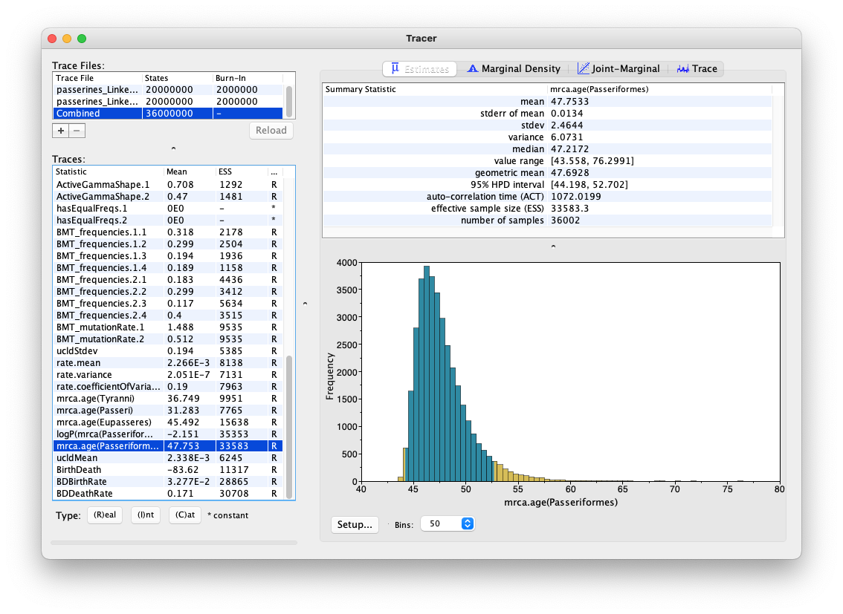Viewport: 843px width, 614px height.
Task: Click the States column header in Trace Files
Action: tap(178, 79)
